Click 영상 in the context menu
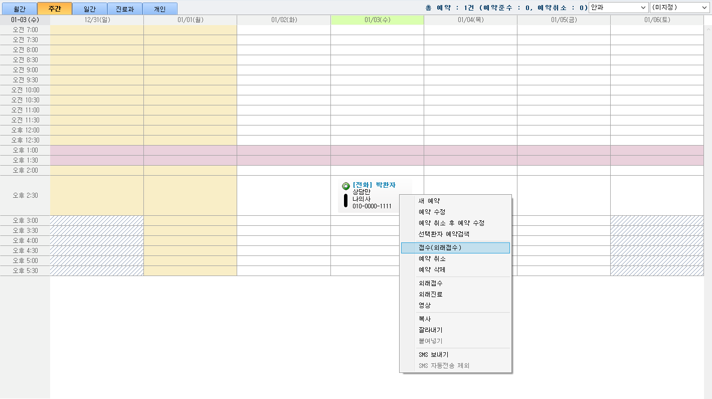712x399 pixels. [x=425, y=306]
